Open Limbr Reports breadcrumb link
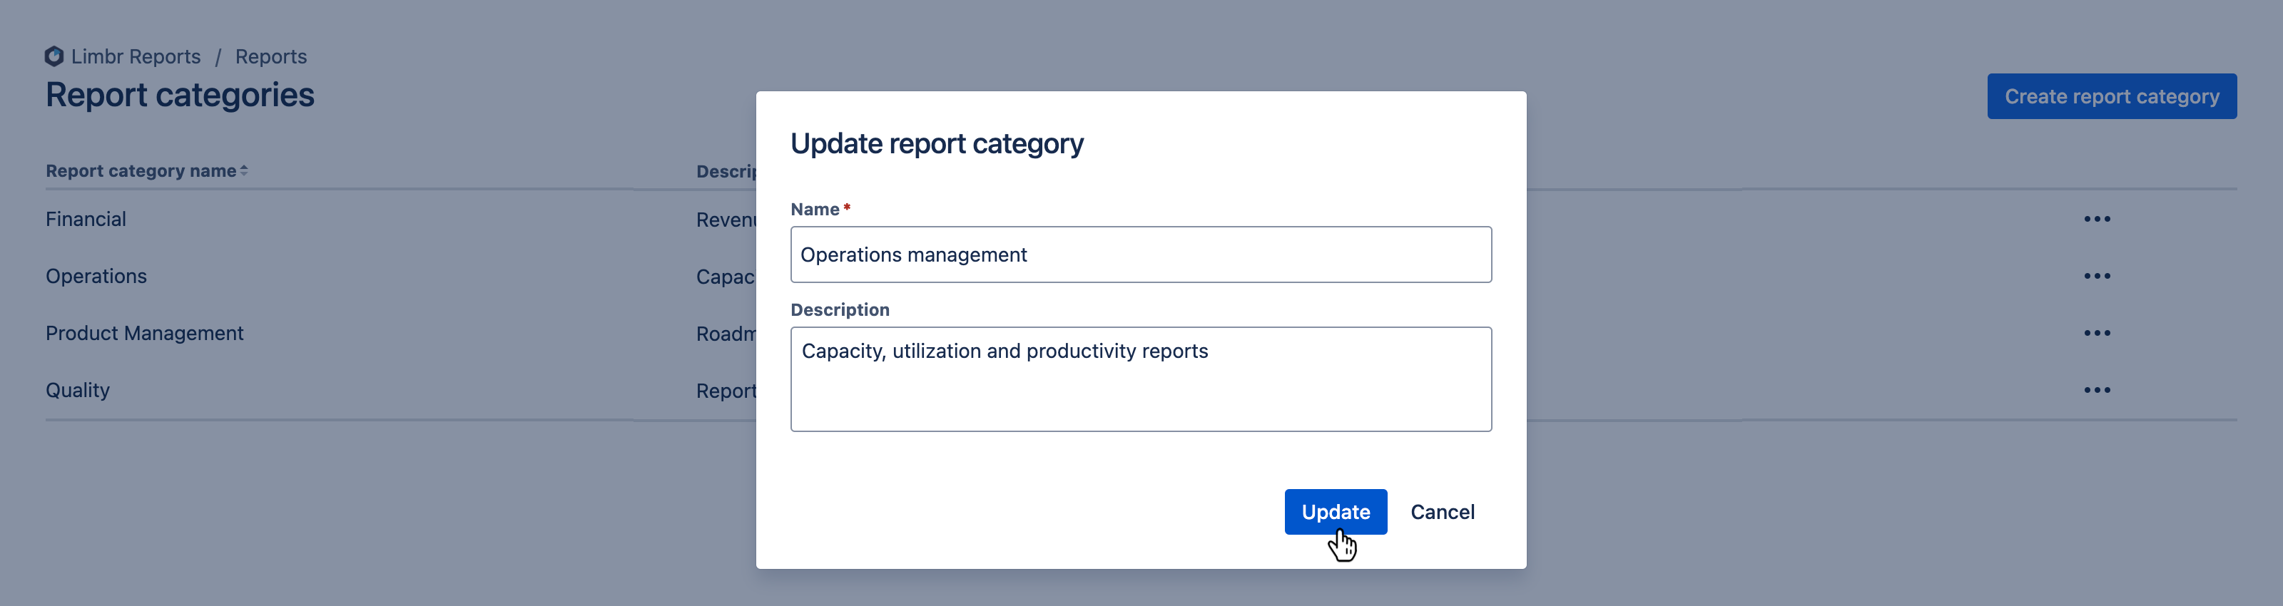 [x=136, y=56]
